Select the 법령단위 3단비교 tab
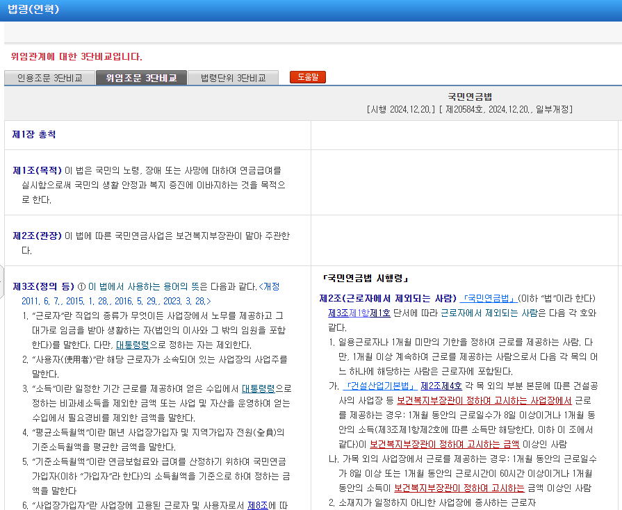The height and width of the screenshot is (510, 622). (232, 78)
